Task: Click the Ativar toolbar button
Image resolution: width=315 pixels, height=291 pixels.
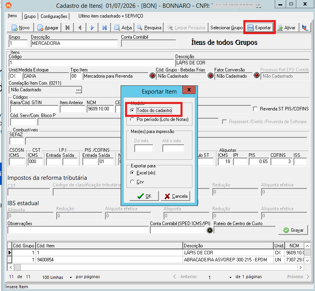Action: pyautogui.click(x=287, y=28)
